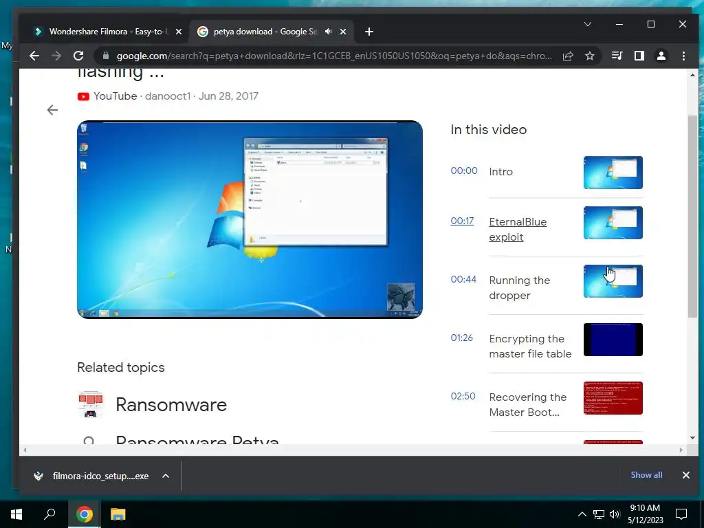Open a new browser tab
The image size is (704, 528).
pyautogui.click(x=369, y=32)
